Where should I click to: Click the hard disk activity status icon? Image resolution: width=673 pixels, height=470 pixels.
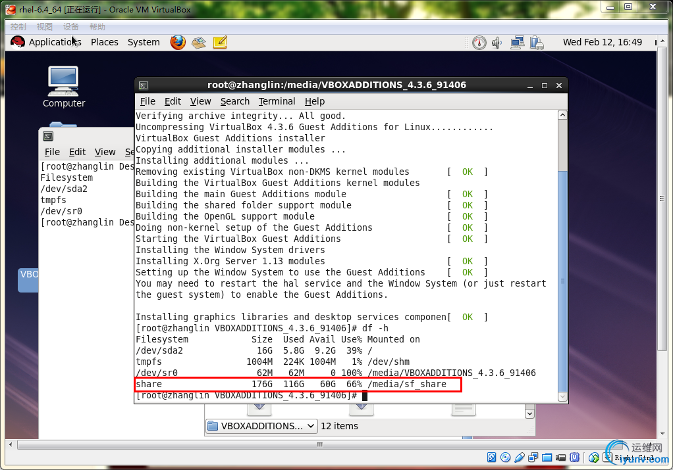[492, 458]
